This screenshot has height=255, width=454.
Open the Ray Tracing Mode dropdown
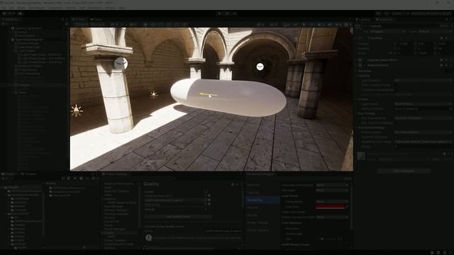coord(423,118)
